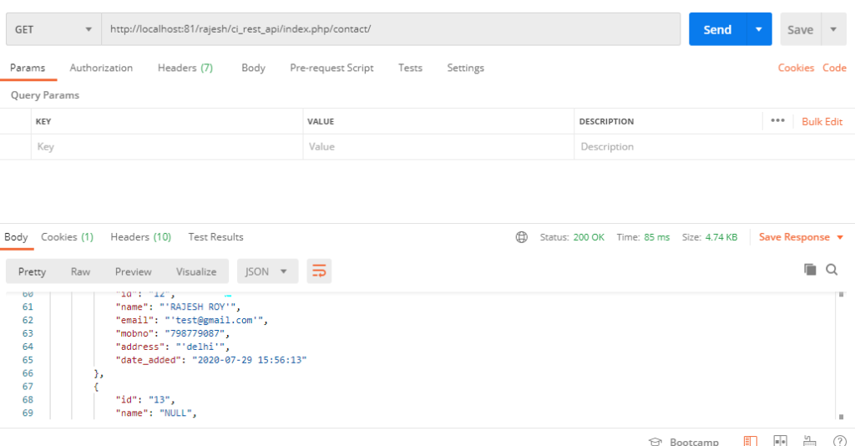
Task: Send the request
Action: coord(717,29)
